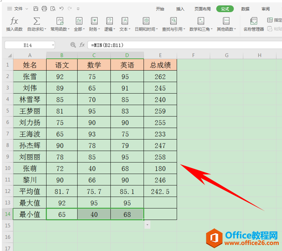282x251 pixels.
Task: Select column E header
Action: click(x=160, y=55)
